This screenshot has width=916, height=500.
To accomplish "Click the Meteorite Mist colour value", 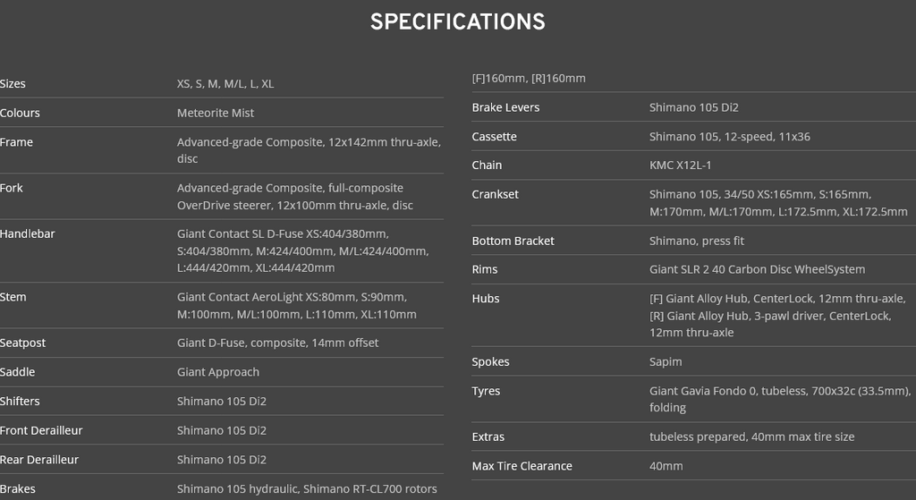I will [216, 113].
